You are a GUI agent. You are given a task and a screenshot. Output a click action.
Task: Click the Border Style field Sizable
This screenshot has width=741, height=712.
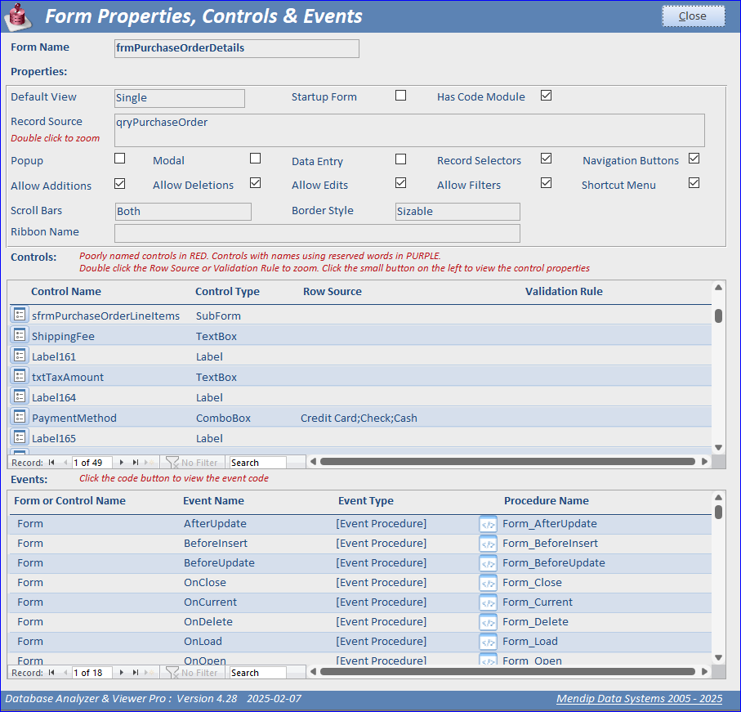point(458,212)
